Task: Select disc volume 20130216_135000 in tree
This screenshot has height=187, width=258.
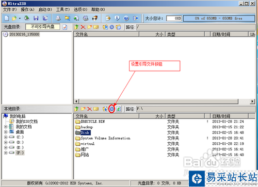Action: point(24,35)
